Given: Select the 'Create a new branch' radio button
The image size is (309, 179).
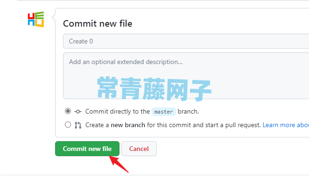Looking at the screenshot, I should (68, 125).
